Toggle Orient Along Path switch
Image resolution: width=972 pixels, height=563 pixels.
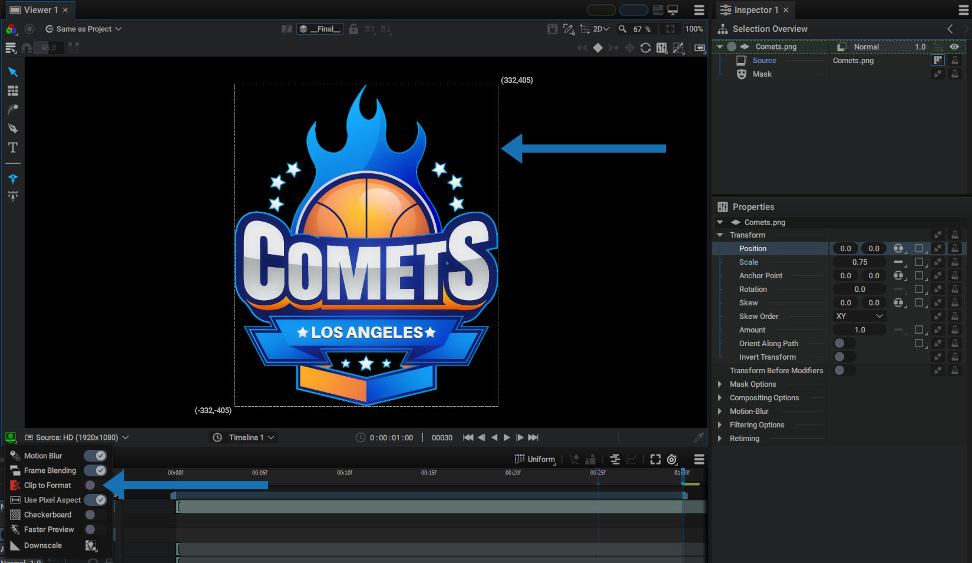point(845,343)
